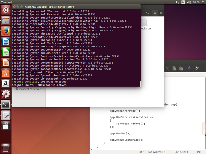Click the Terminal title in the top panel
The width and height of the screenshot is (206, 154).
pos(6,2)
